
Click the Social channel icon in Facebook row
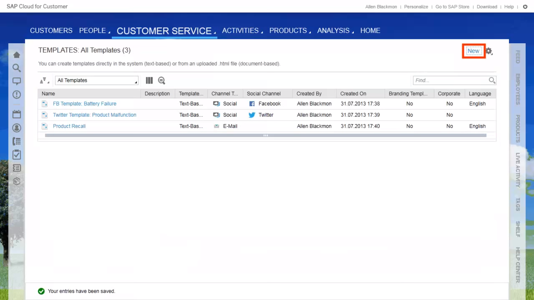[217, 104]
